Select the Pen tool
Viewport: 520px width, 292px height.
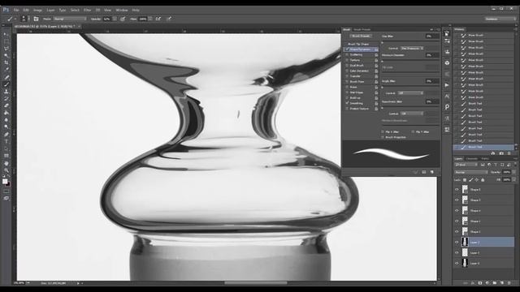(6, 135)
